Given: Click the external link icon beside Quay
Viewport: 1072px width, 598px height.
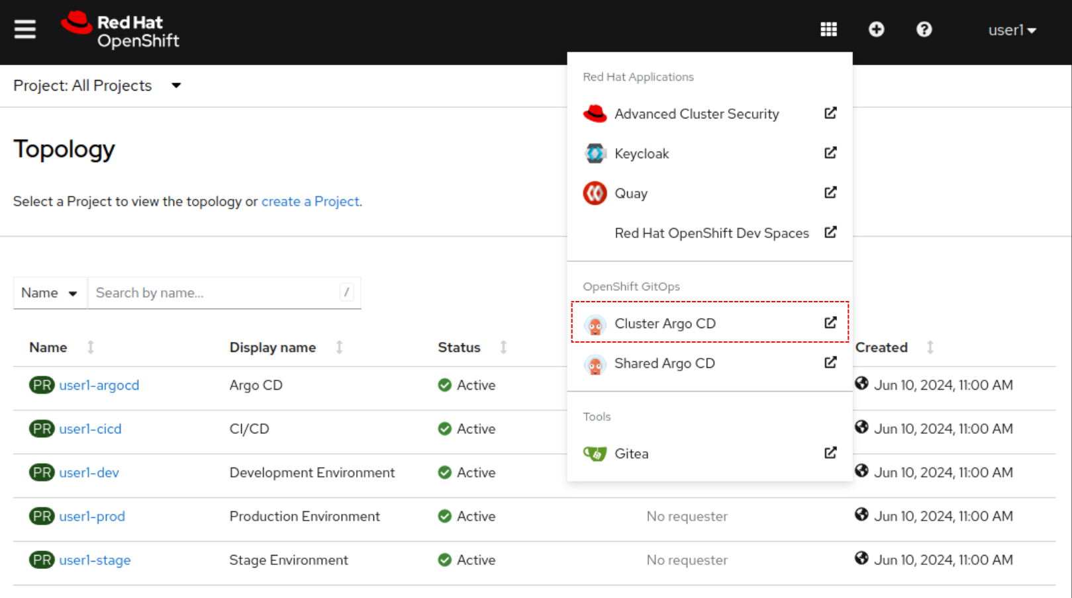Looking at the screenshot, I should click(830, 192).
